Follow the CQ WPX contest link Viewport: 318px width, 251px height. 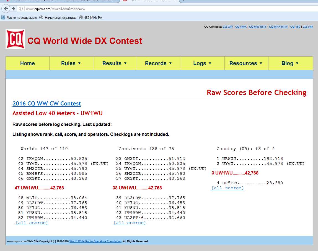(241, 27)
